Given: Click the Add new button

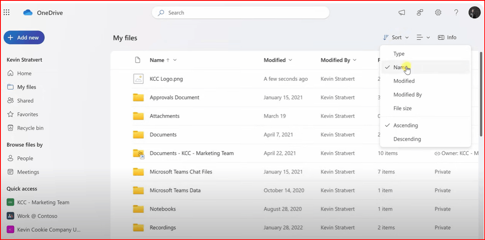Looking at the screenshot, I should pos(24,37).
